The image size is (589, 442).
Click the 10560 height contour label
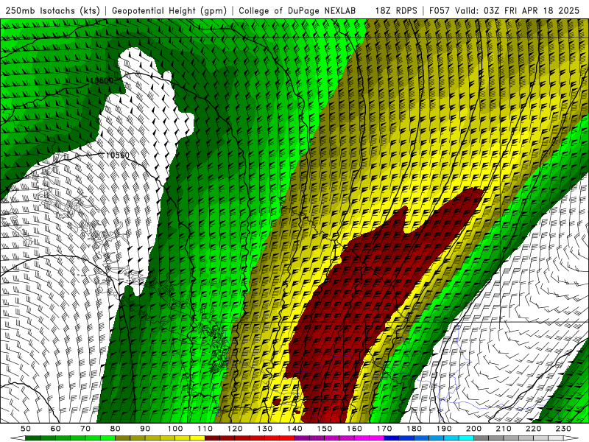point(117,155)
